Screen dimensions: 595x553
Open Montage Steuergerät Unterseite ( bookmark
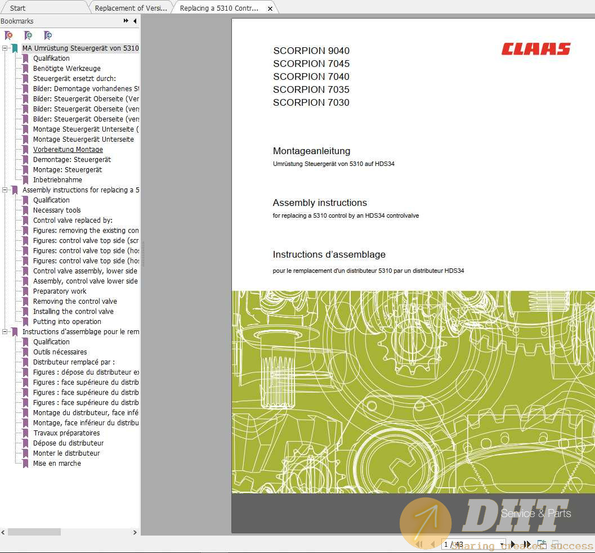(x=86, y=129)
